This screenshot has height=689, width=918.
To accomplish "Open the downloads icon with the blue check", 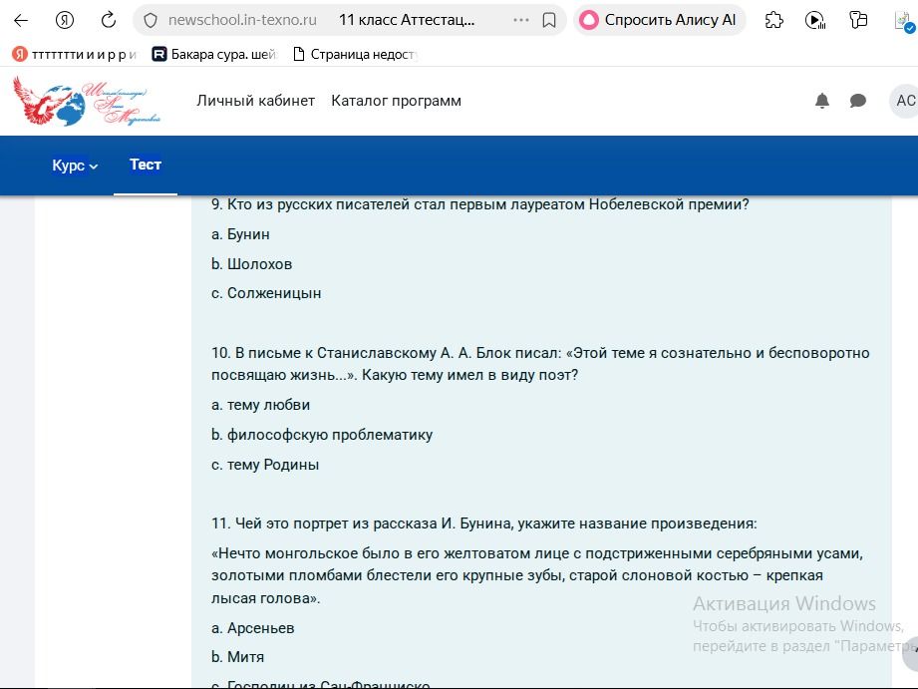I will [904, 22].
